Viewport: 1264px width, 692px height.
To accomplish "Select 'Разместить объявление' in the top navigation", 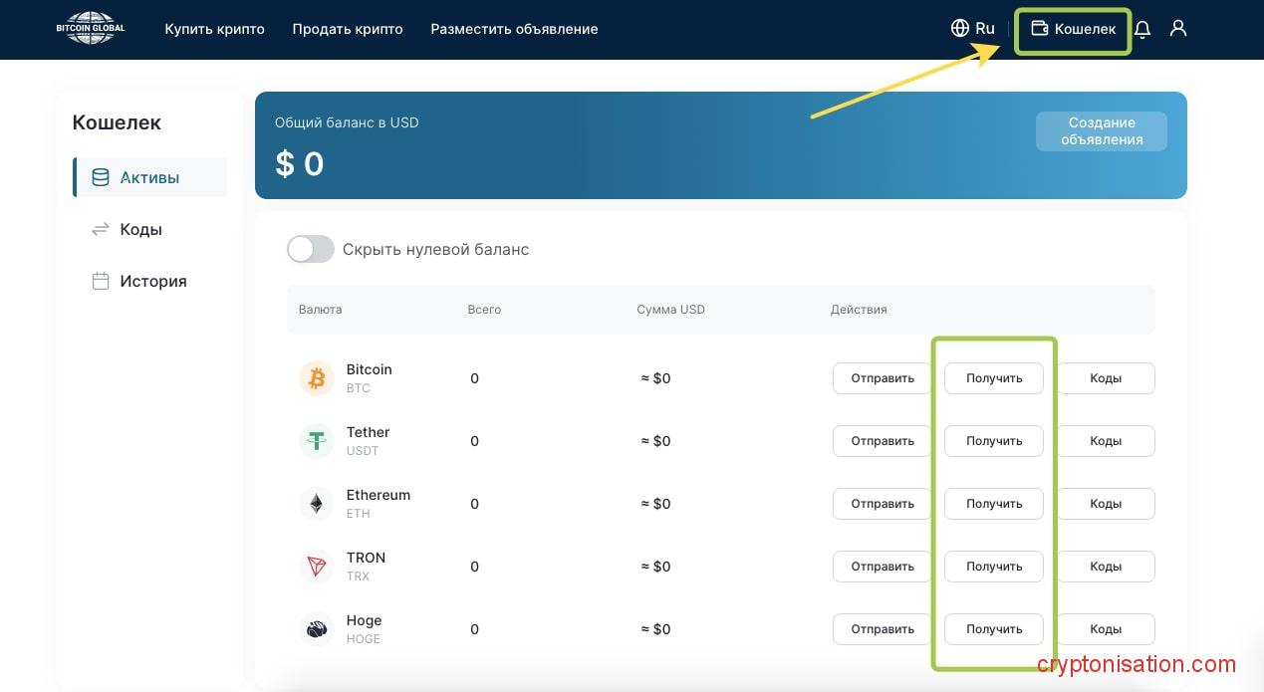I will tap(514, 29).
